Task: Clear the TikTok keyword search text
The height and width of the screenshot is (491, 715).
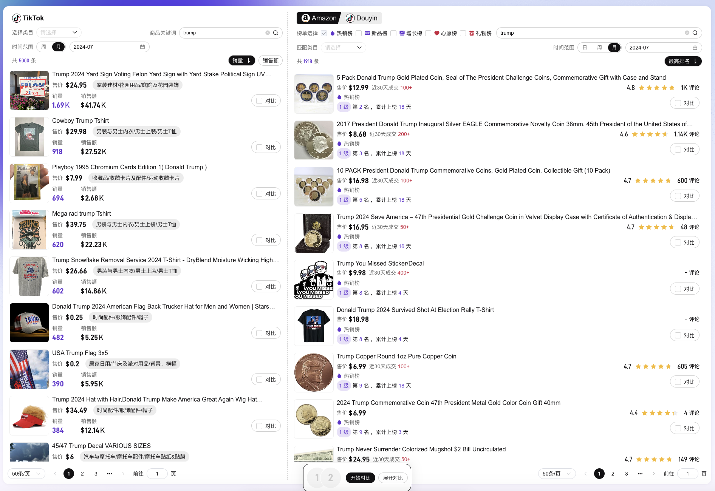Action: pos(268,33)
